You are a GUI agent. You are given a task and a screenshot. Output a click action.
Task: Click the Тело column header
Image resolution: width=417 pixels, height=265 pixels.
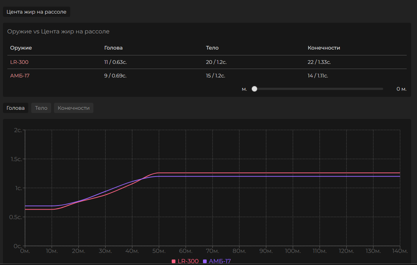coord(212,48)
